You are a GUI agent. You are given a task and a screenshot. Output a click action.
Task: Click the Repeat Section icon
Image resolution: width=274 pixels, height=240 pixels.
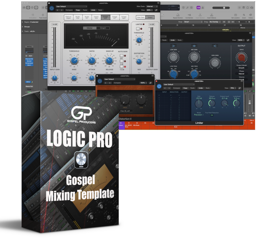(x=178, y=15)
